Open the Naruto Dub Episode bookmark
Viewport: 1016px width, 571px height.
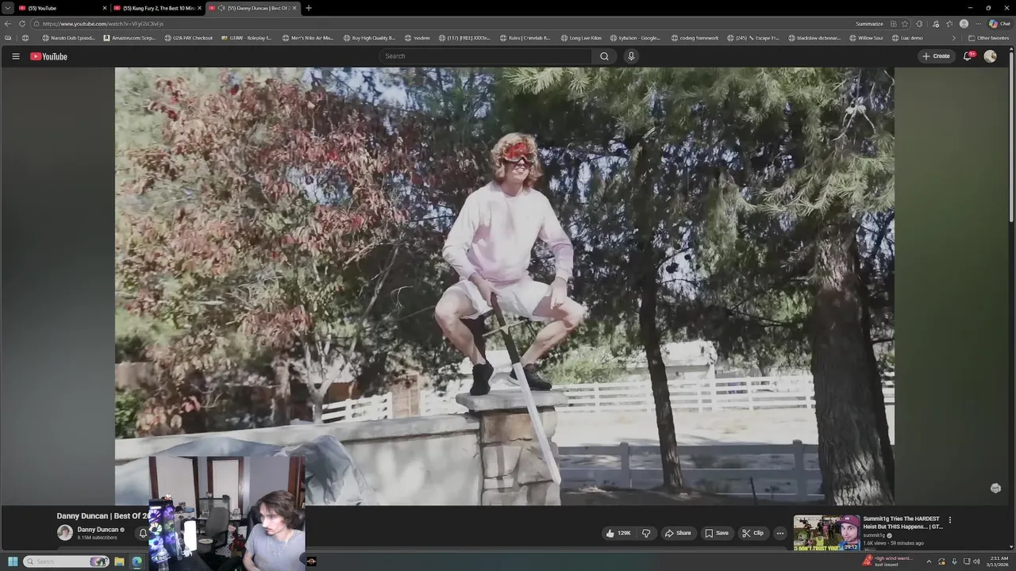tap(68, 37)
